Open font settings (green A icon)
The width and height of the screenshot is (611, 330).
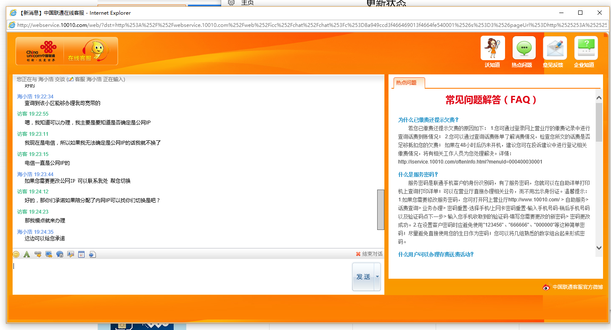[x=26, y=254]
